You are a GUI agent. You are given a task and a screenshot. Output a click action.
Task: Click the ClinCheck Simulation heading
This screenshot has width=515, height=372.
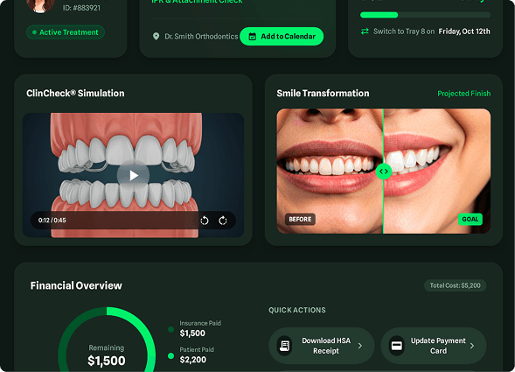75,94
